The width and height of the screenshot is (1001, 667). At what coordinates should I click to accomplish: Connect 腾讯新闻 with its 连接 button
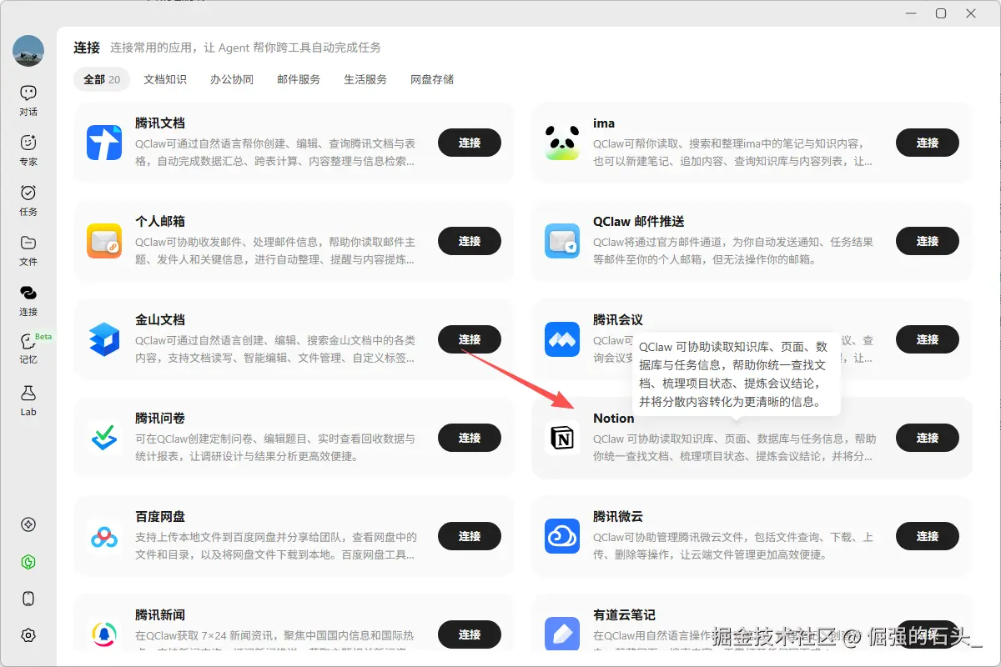(x=470, y=634)
